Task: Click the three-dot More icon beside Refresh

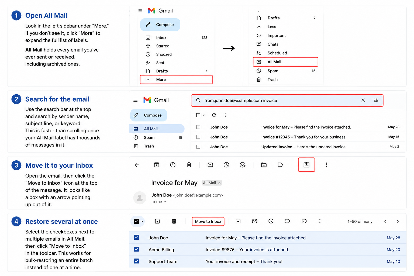Action: [x=225, y=115]
